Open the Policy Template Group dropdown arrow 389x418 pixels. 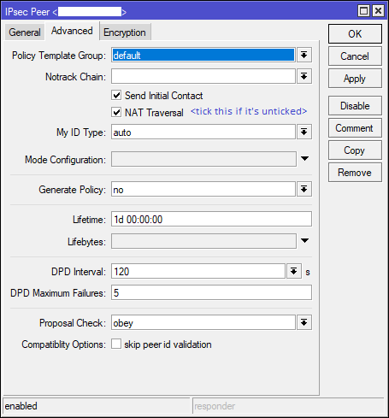pyautogui.click(x=304, y=55)
